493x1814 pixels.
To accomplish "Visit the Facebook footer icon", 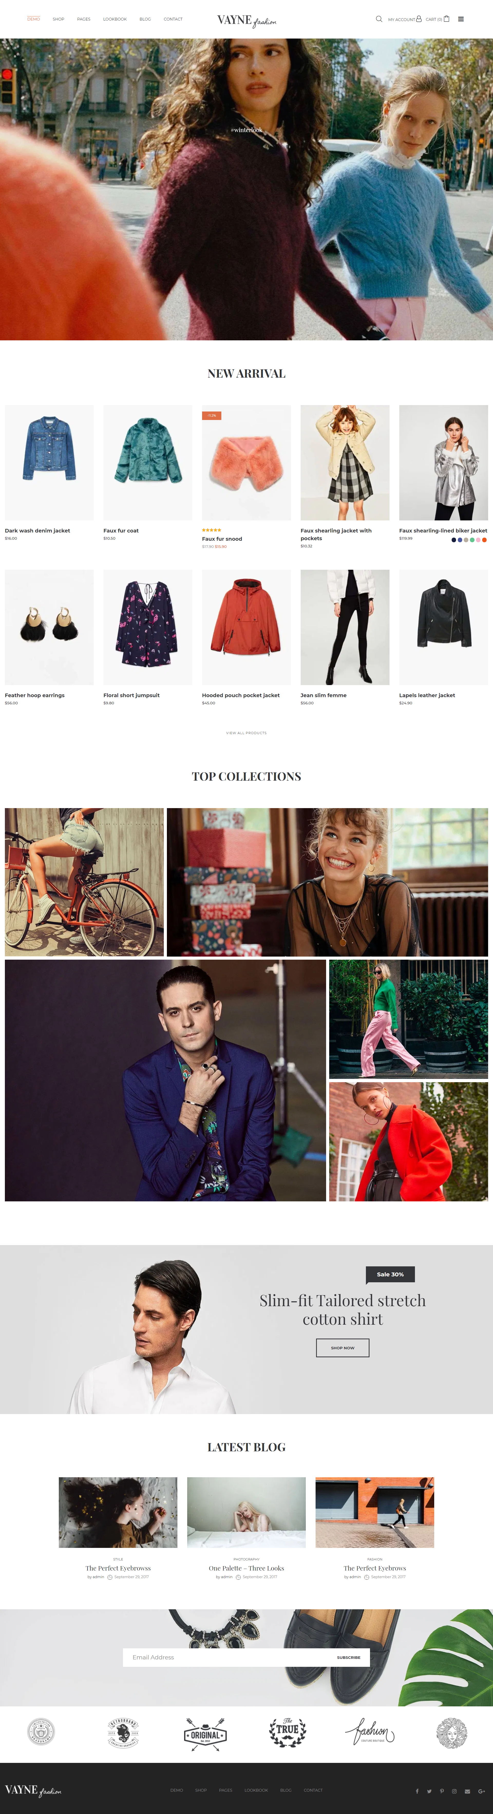I will (417, 1791).
